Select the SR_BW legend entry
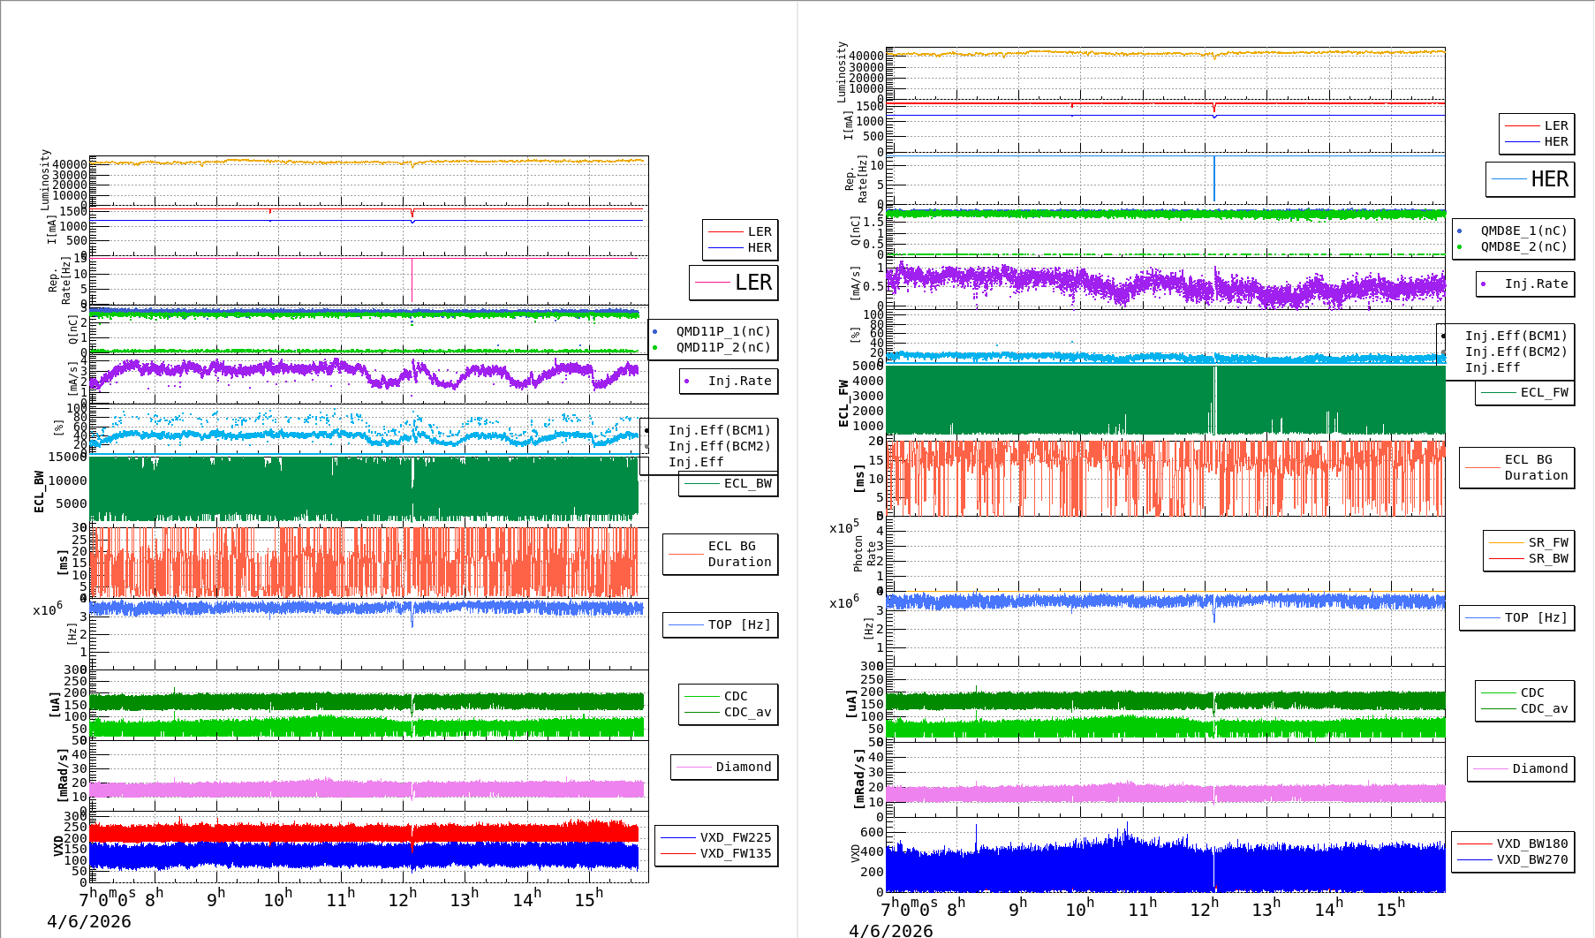The image size is (1595, 938). 1530,558
